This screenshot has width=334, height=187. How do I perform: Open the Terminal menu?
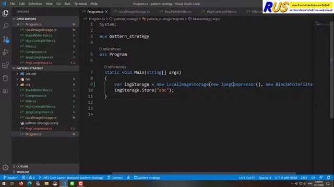click(x=80, y=4)
